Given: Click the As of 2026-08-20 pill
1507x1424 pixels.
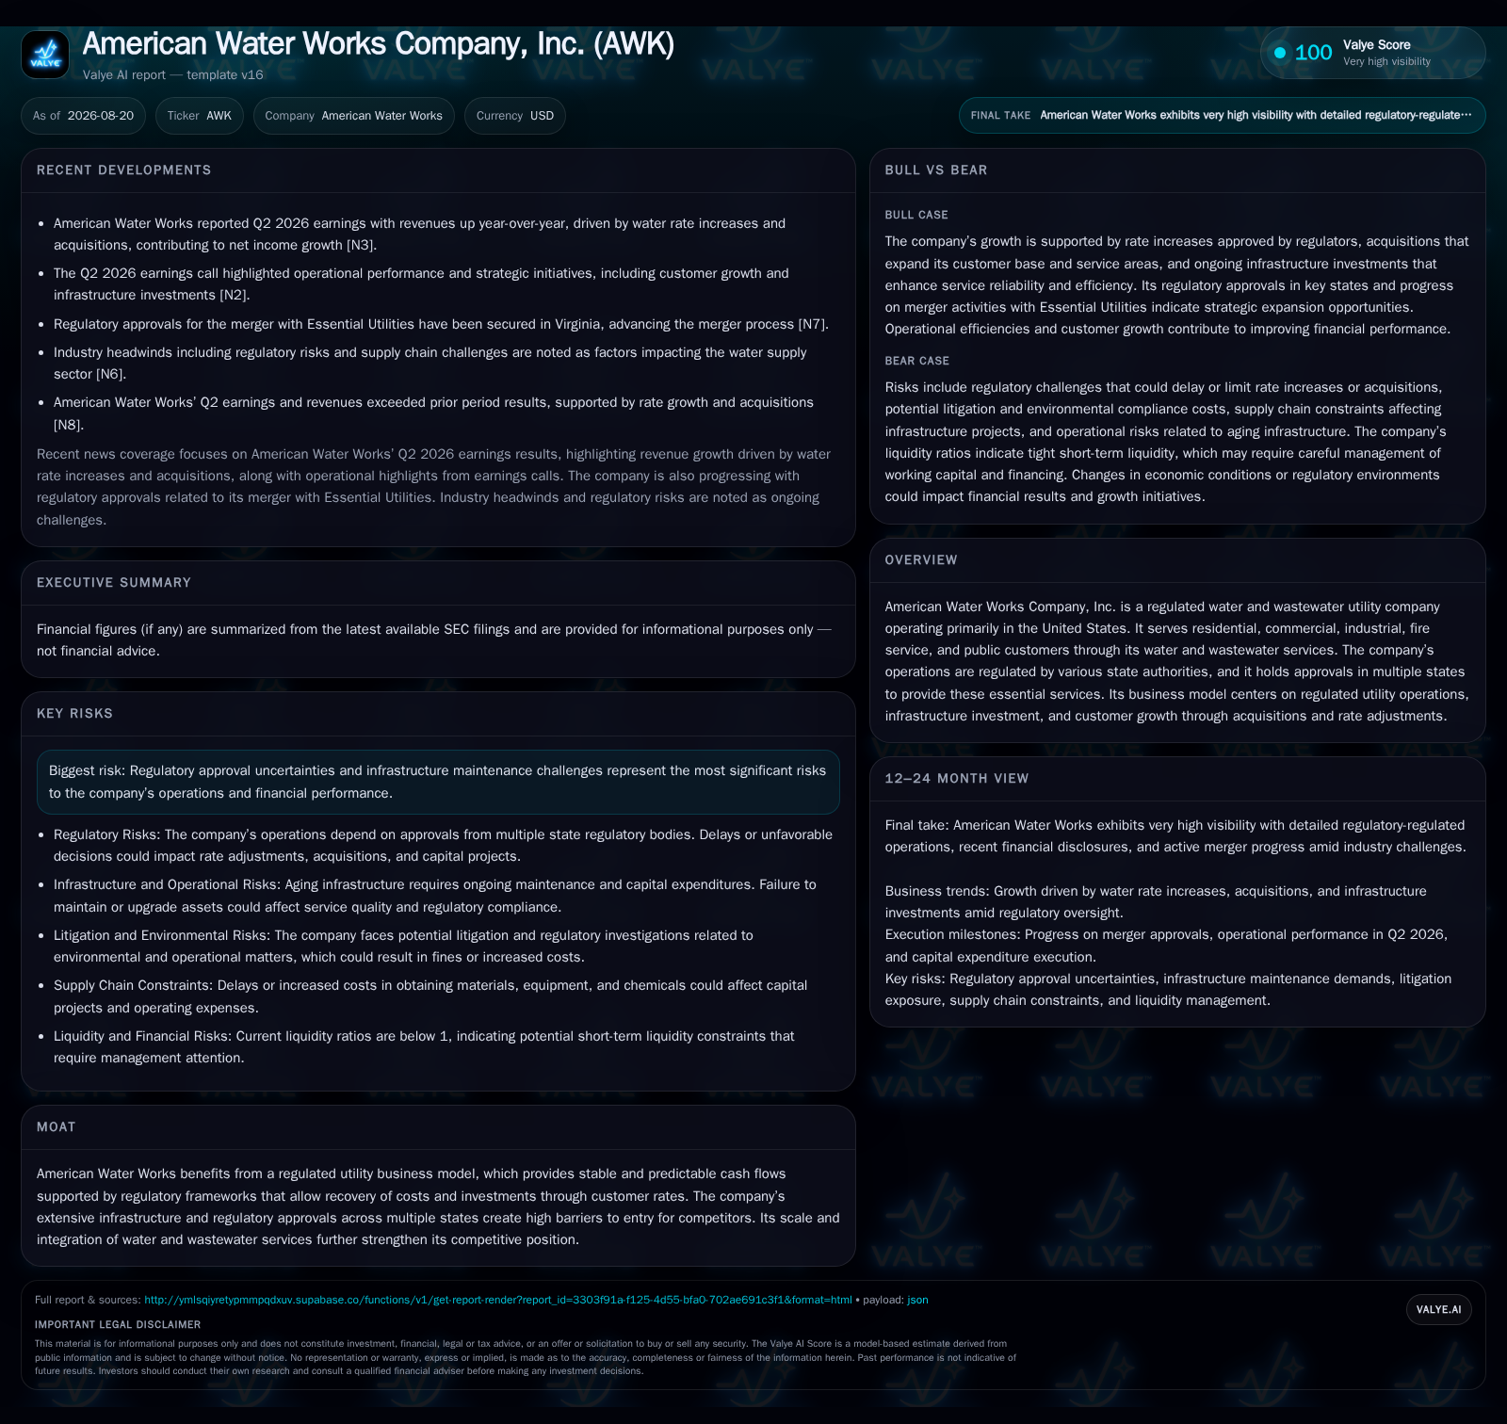Looking at the screenshot, I should (x=83, y=116).
